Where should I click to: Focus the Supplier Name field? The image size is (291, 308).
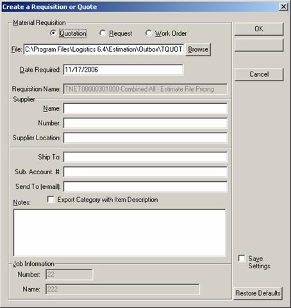[145, 108]
